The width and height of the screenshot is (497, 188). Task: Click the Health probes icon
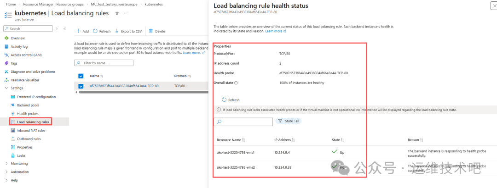[13, 113]
